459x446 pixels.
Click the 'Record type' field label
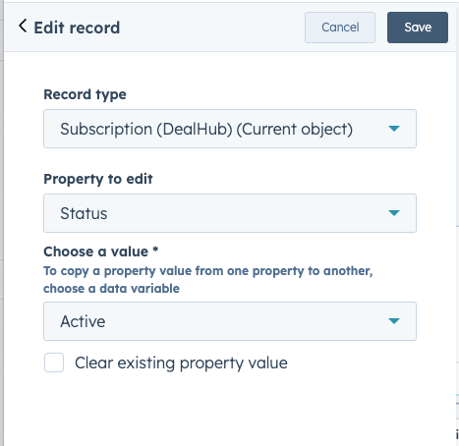tap(85, 94)
